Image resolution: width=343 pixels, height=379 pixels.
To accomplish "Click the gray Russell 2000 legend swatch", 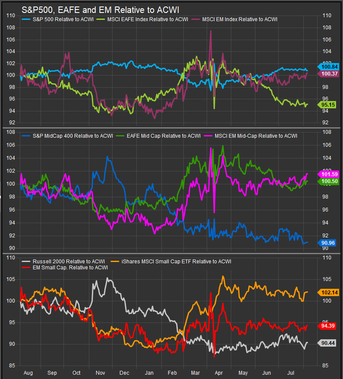I will [26, 262].
